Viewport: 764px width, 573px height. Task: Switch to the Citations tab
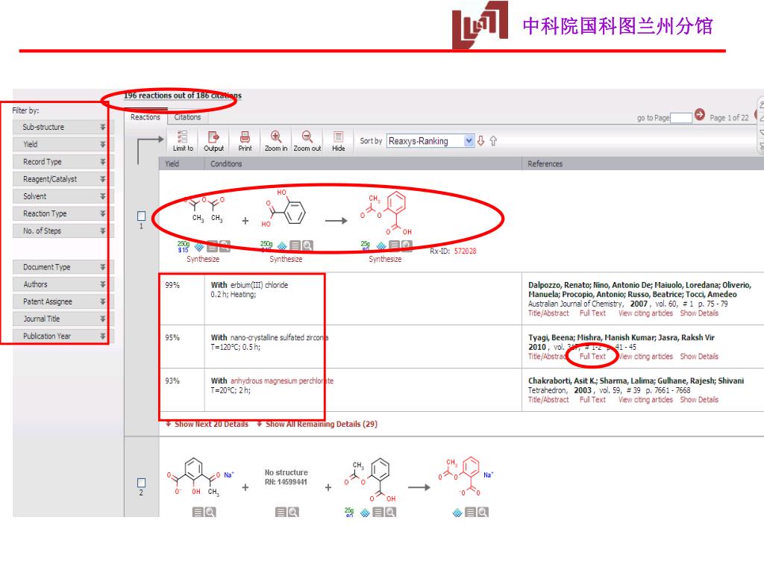coord(187,117)
